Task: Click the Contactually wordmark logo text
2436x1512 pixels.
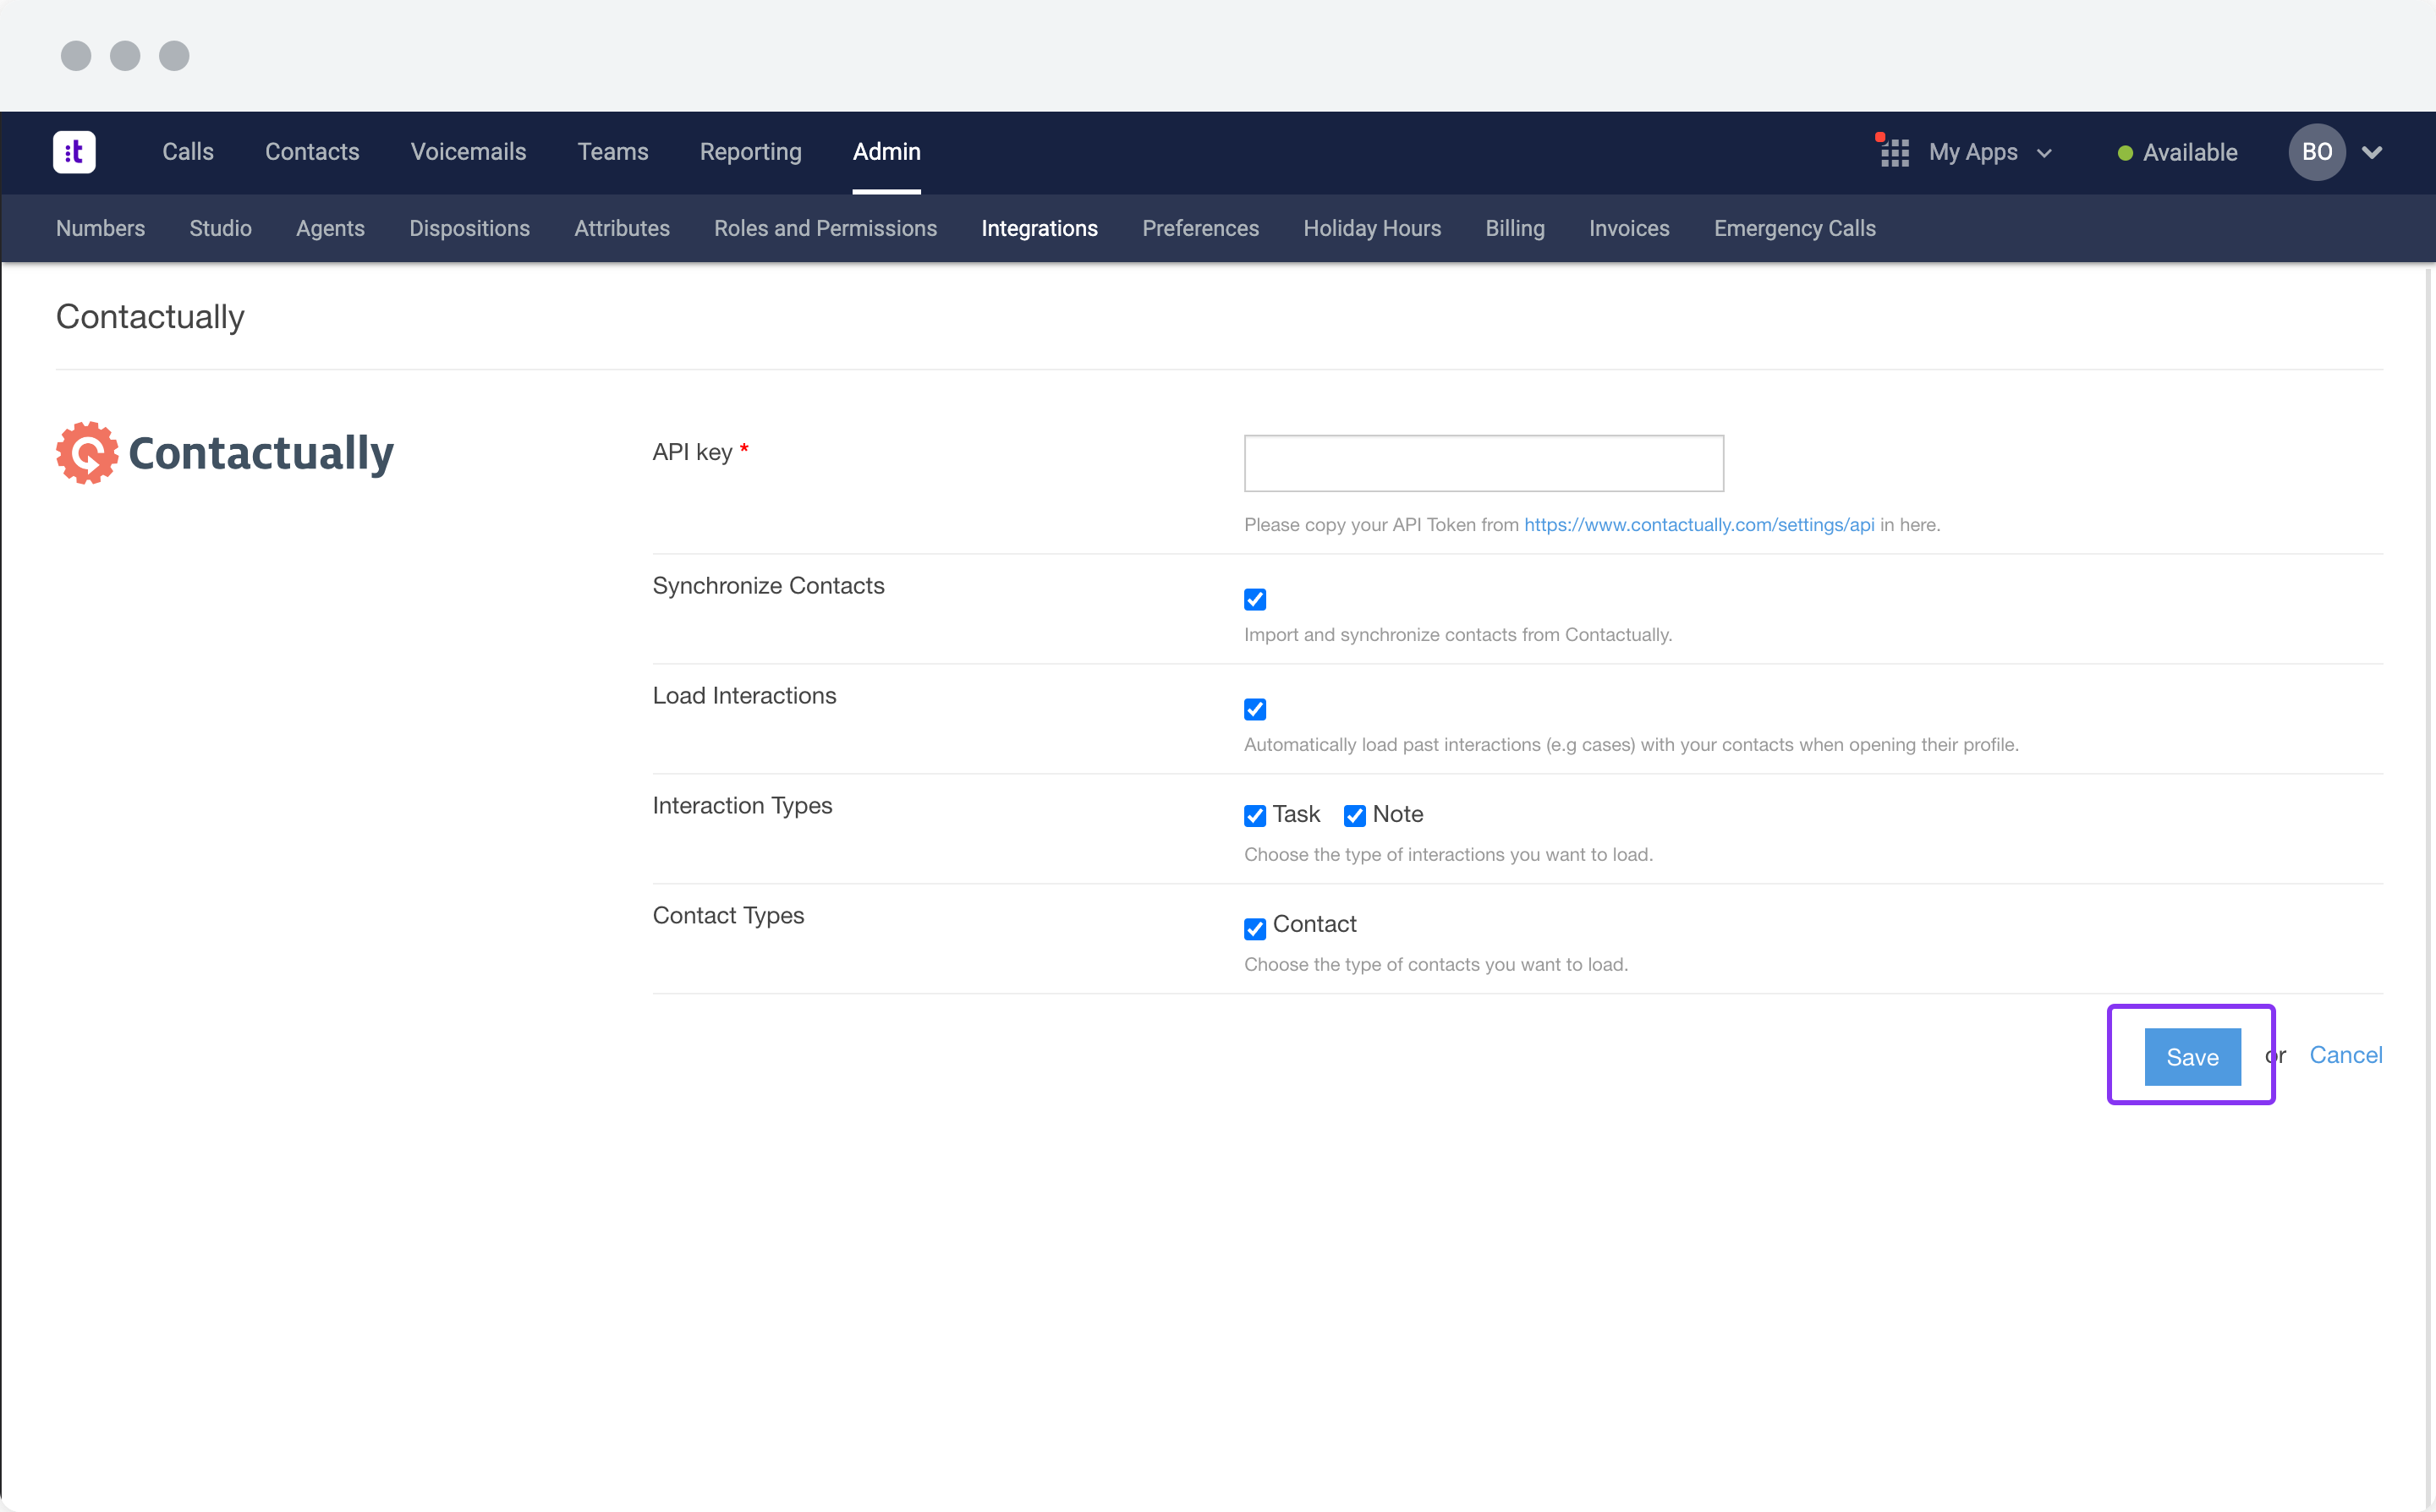Action: coord(261,453)
